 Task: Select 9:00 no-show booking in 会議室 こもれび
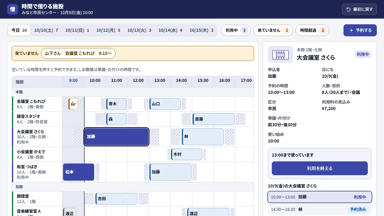[73, 104]
